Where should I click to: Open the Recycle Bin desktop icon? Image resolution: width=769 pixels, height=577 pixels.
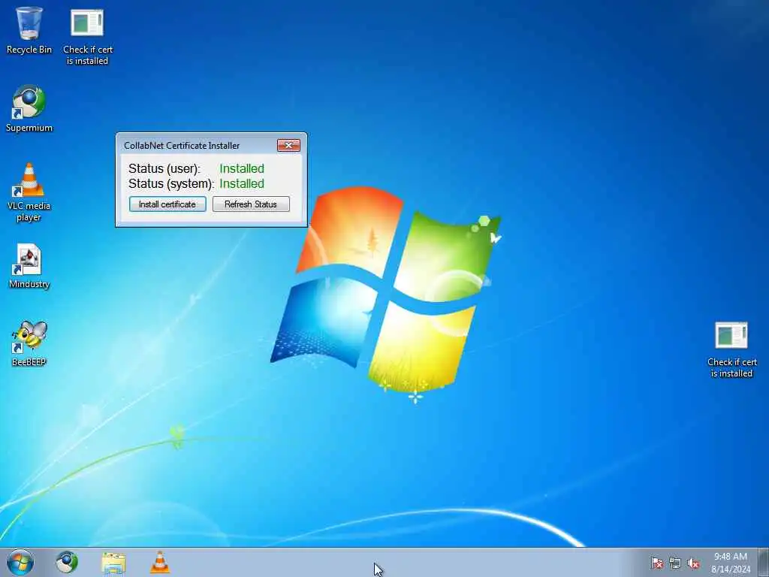coord(29,30)
